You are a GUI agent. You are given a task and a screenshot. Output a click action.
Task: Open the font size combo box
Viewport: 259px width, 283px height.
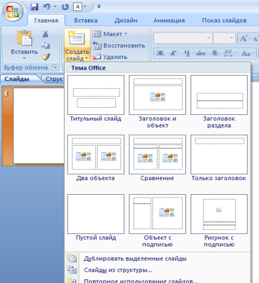click(x=224, y=38)
